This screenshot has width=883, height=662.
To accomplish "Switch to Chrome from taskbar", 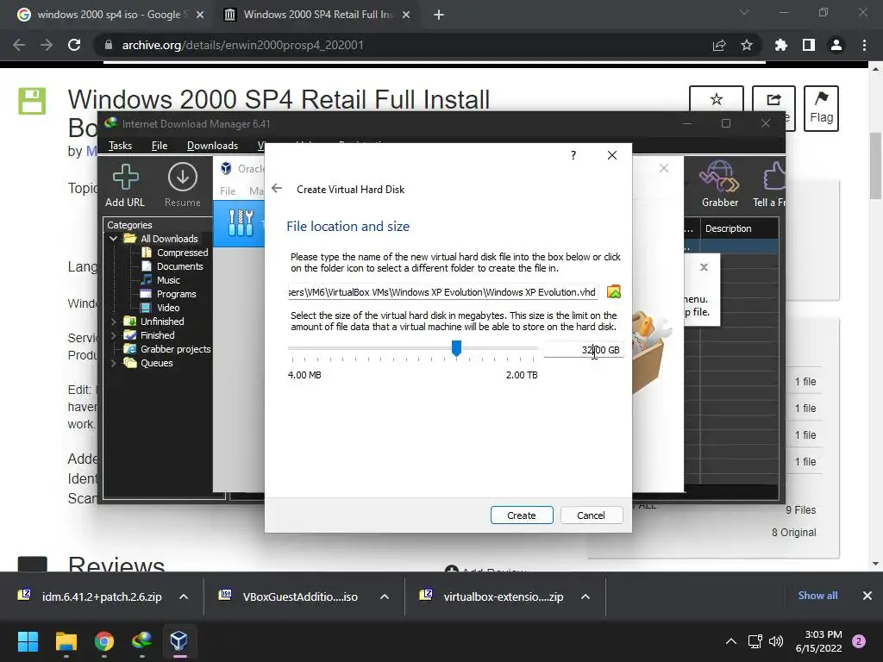I will coord(104,640).
